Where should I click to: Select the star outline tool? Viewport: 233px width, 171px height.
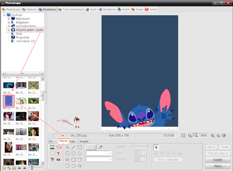pos(67,159)
